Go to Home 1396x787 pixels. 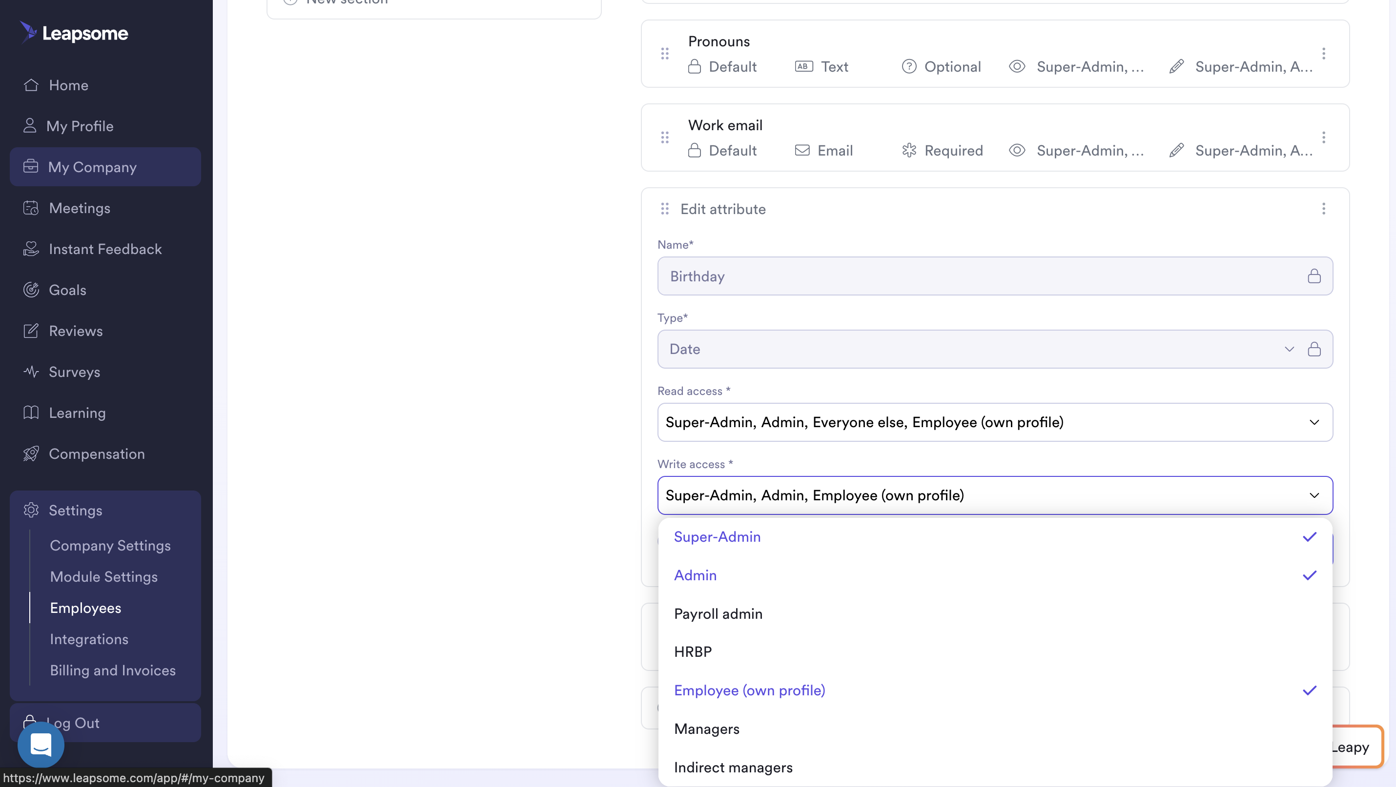[68, 85]
